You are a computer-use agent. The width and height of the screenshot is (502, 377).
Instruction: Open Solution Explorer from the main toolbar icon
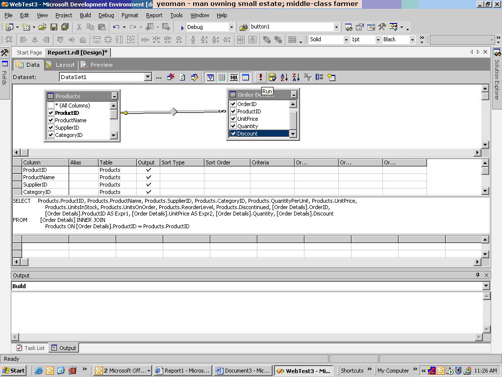(349, 27)
